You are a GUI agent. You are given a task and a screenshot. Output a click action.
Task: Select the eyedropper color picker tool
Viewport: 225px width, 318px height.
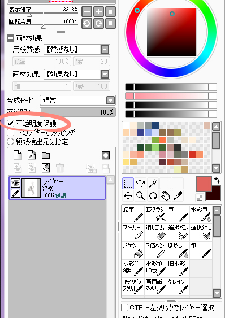pos(178,196)
